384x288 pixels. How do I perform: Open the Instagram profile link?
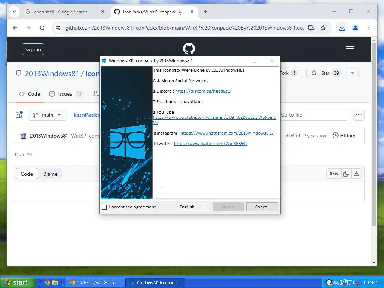(x=227, y=133)
